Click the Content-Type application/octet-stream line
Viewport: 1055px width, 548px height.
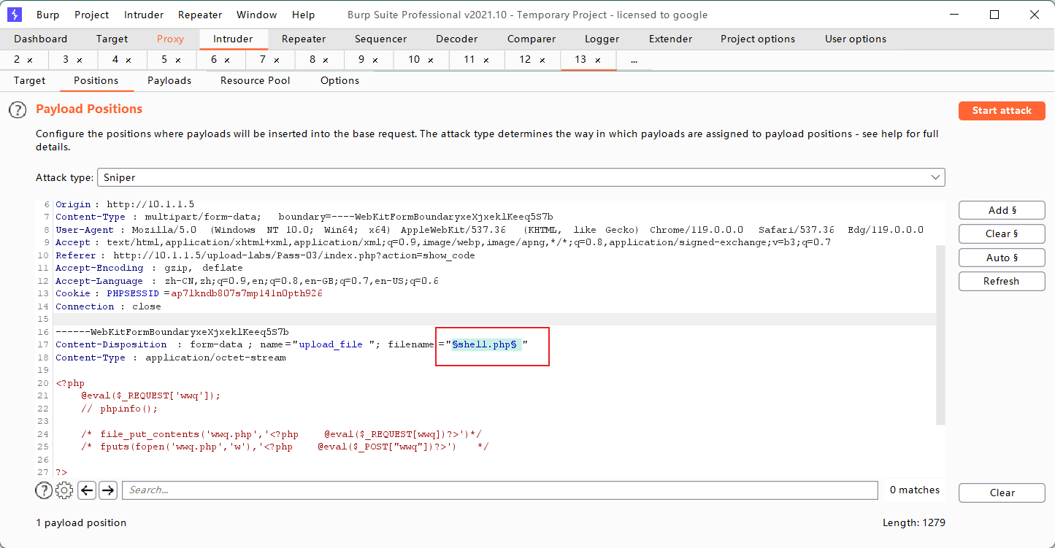(x=171, y=358)
